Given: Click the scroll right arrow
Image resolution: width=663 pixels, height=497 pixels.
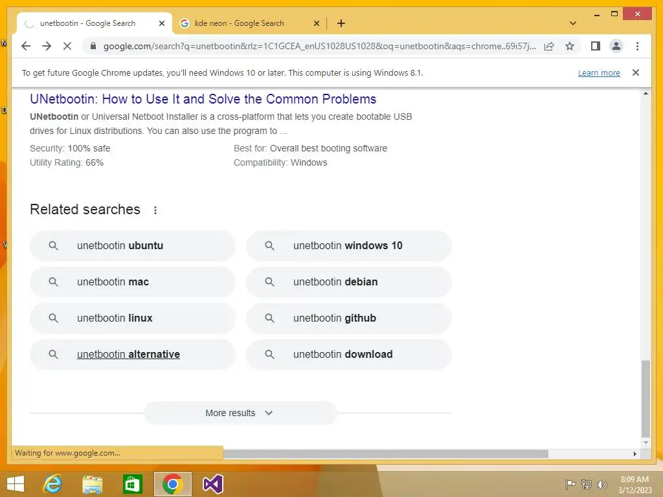Looking at the screenshot, I should [x=635, y=454].
